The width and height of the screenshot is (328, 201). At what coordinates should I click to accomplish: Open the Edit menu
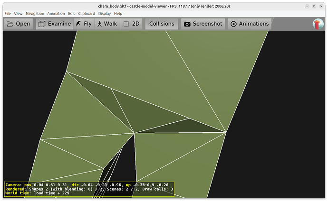71,14
